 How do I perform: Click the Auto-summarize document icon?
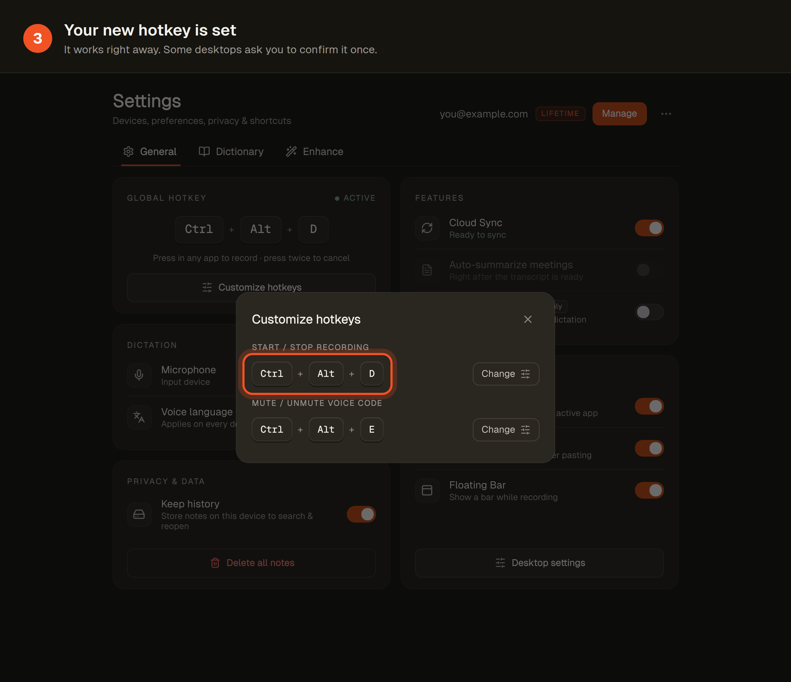(427, 270)
